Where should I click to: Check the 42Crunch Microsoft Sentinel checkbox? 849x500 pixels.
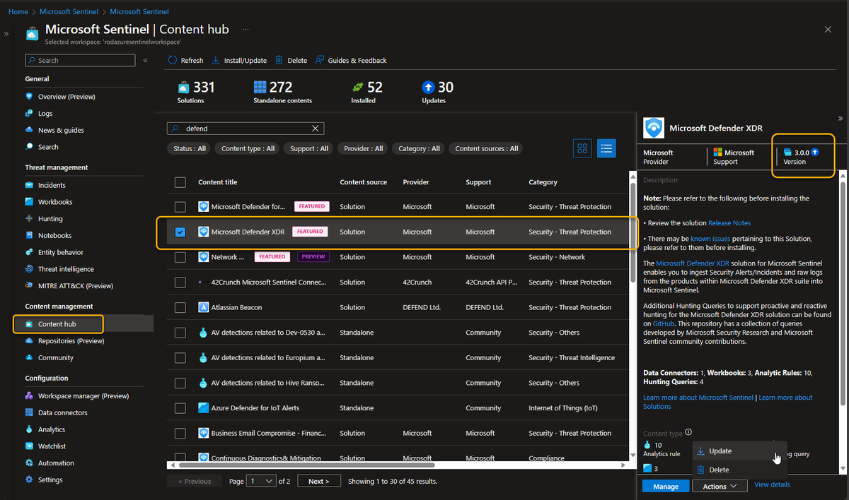pyautogui.click(x=180, y=282)
